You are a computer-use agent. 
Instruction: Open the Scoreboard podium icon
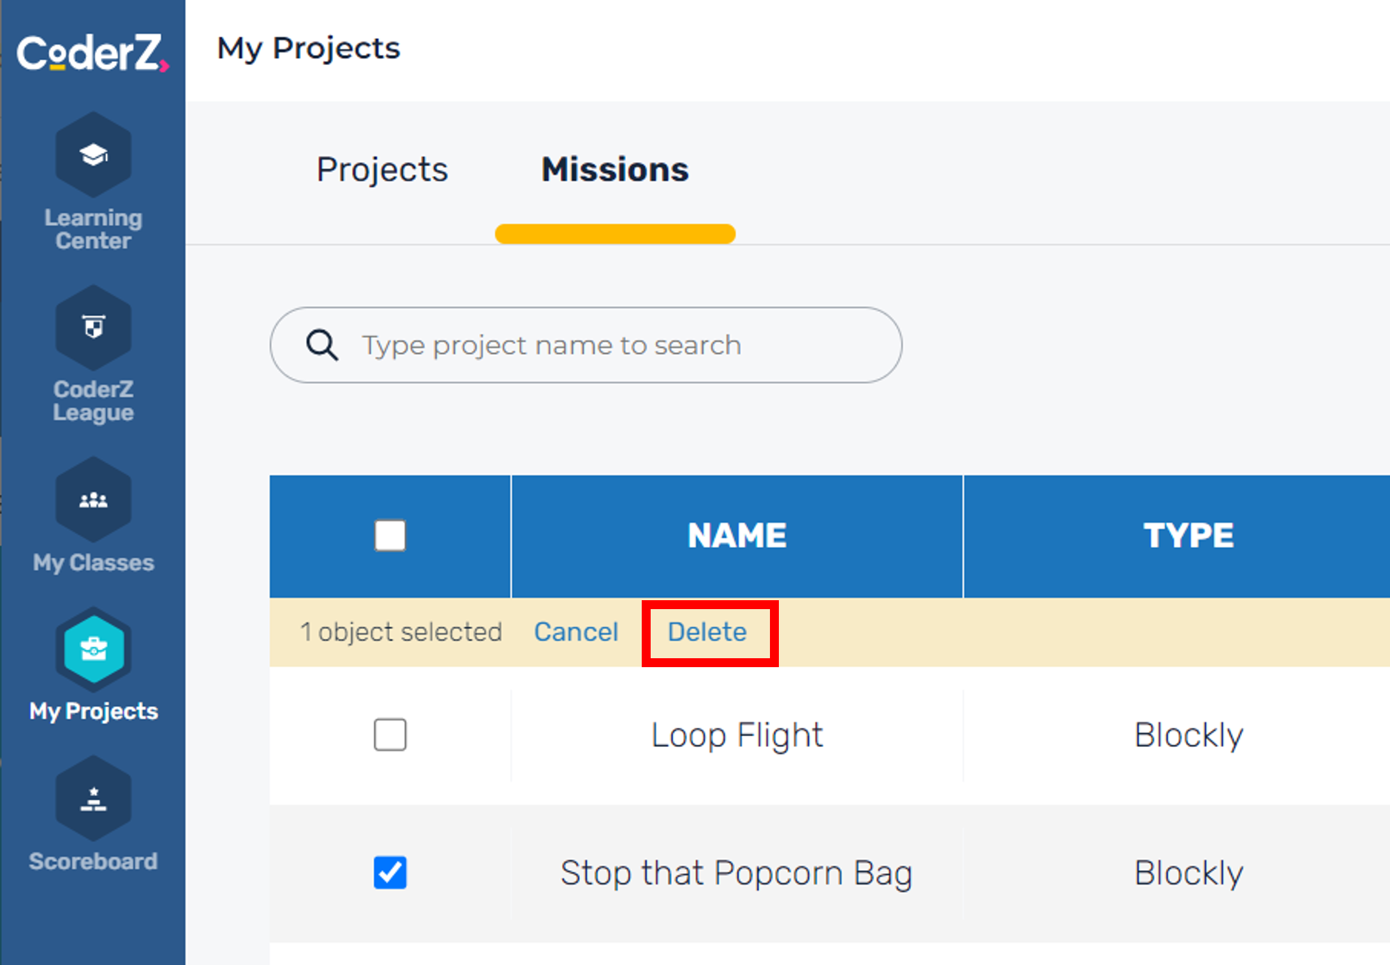93,799
